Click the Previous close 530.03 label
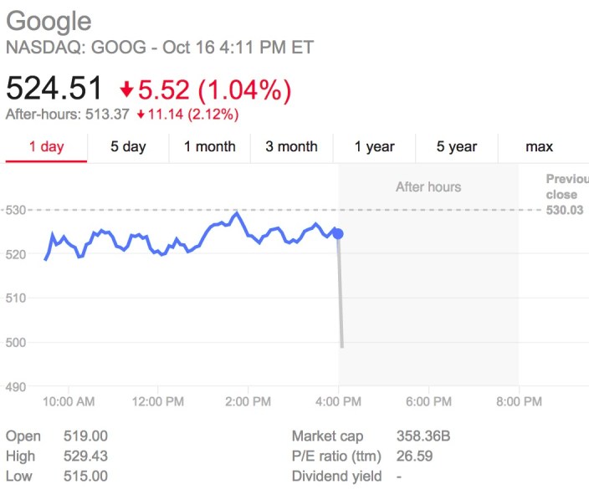589x500 pixels. pos(567,195)
